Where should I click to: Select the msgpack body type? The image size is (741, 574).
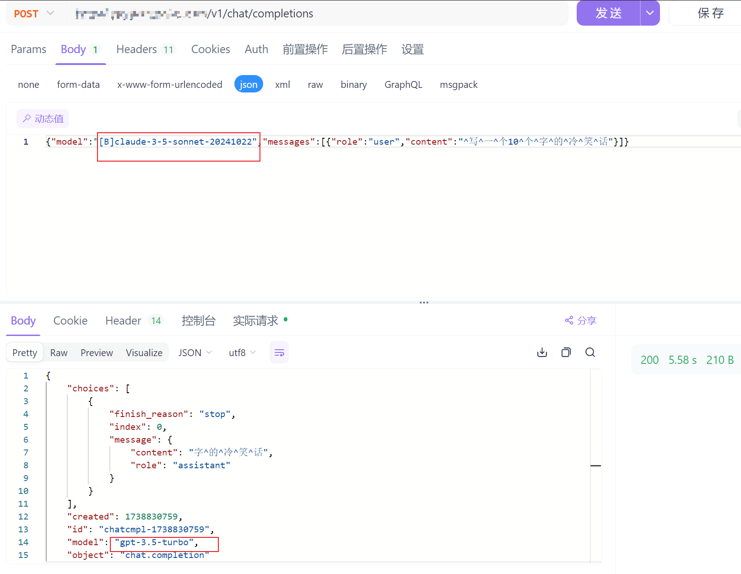click(x=459, y=85)
